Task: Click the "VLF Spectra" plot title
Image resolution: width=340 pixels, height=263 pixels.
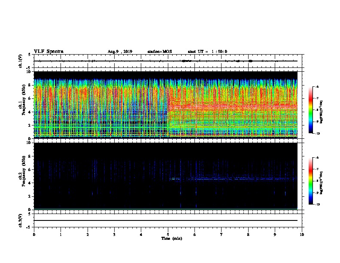Action: coord(49,52)
